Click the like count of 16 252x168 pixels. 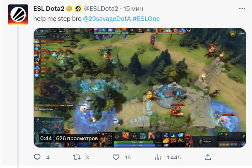pyautogui.click(x=128, y=157)
